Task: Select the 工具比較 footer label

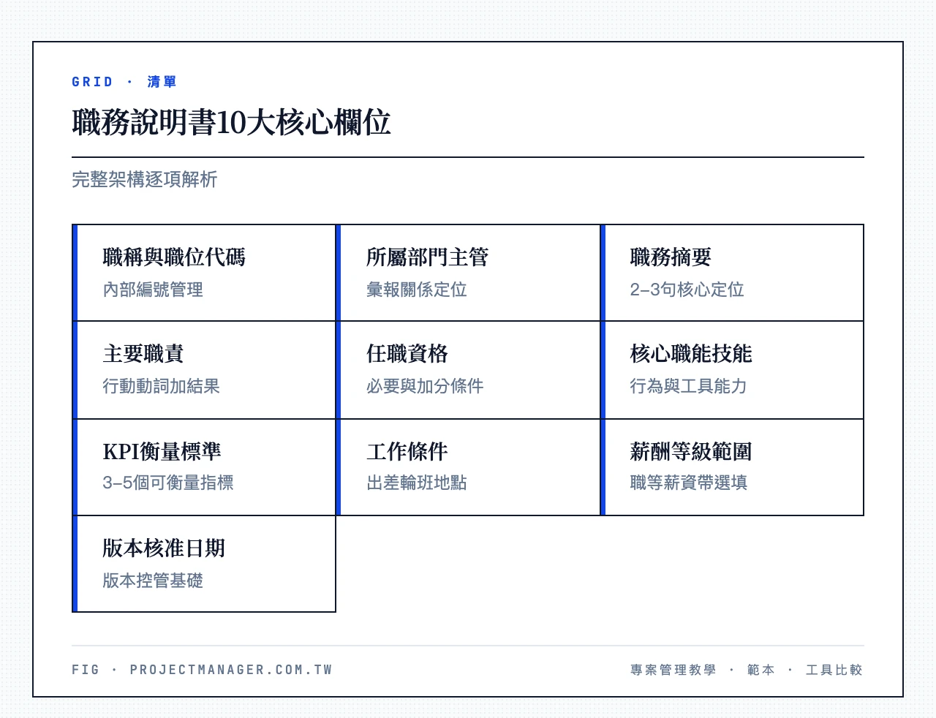Action: pos(834,670)
